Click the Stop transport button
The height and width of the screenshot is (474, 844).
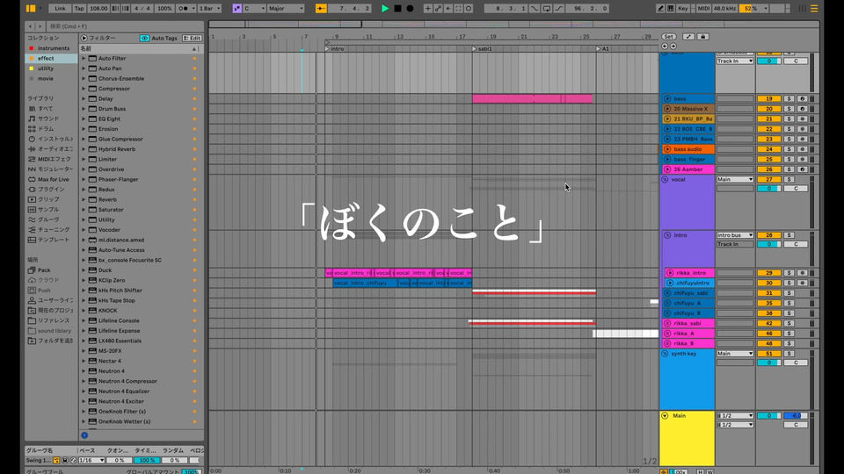tap(397, 8)
